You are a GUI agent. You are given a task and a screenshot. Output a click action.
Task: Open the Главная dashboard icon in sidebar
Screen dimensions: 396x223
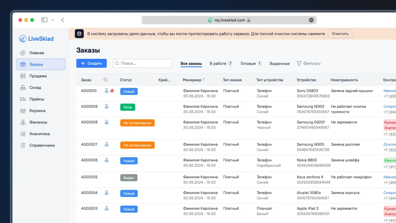click(23, 53)
